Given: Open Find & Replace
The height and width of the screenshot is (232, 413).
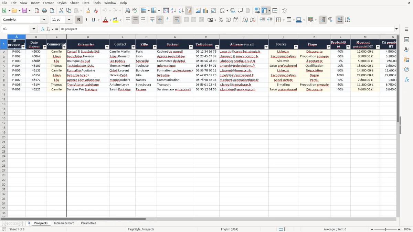Looking at the screenshot, I should (x=127, y=11).
